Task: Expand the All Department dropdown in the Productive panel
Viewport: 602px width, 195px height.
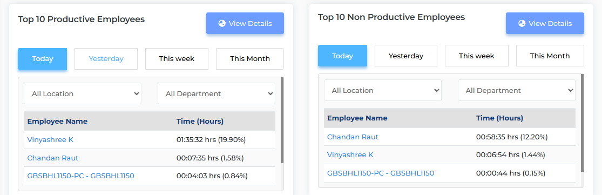Action: [x=216, y=93]
